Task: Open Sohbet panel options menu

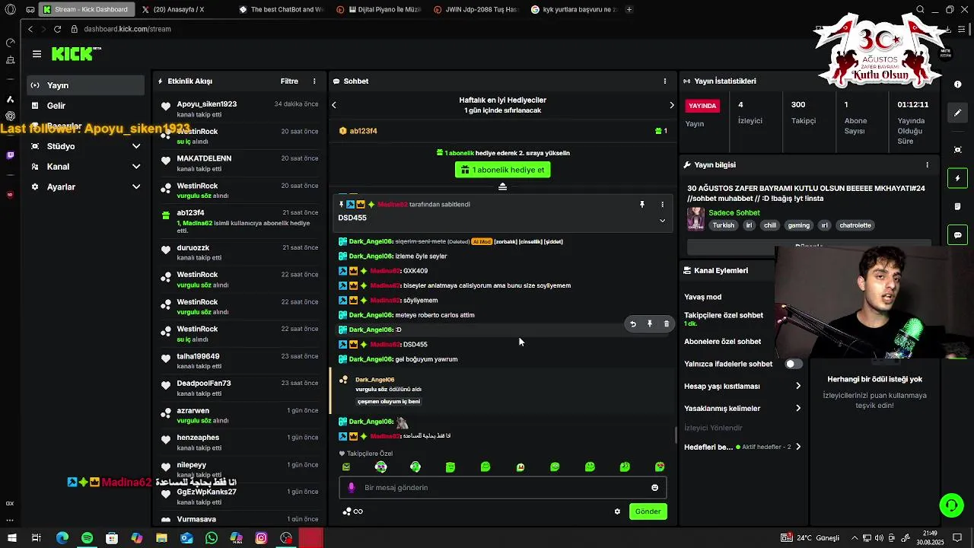Action: pyautogui.click(x=665, y=81)
